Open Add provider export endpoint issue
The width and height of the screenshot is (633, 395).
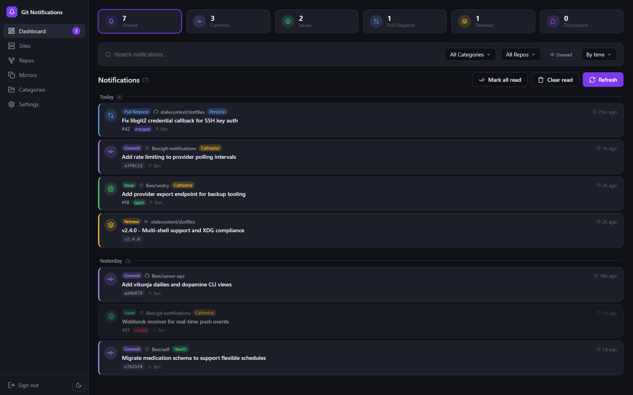pos(361,194)
